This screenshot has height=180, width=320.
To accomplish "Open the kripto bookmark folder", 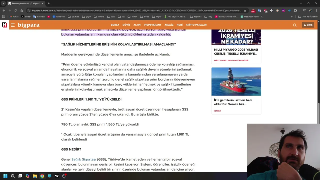I will pos(156,16).
